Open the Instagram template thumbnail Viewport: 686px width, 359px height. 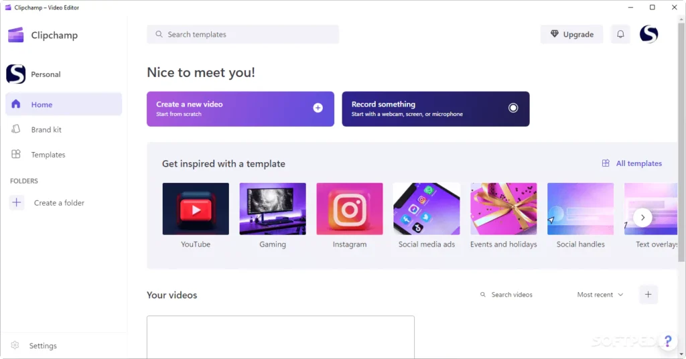[350, 208]
